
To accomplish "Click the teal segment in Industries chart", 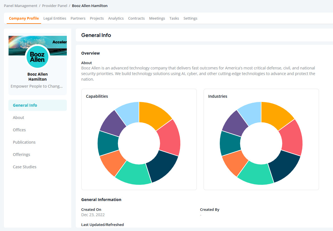I will coord(230,143).
